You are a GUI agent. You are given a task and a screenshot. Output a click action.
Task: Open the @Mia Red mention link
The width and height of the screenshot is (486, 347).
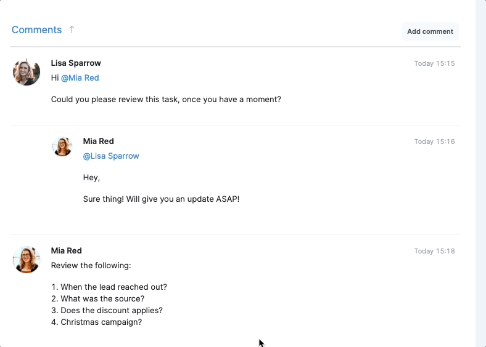(80, 78)
